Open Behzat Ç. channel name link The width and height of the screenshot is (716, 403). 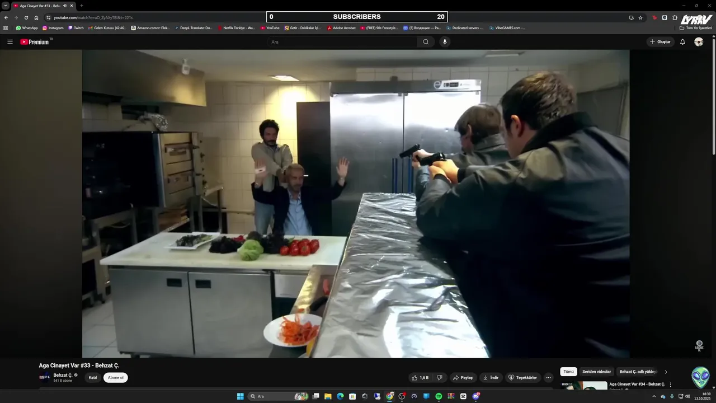62,376
